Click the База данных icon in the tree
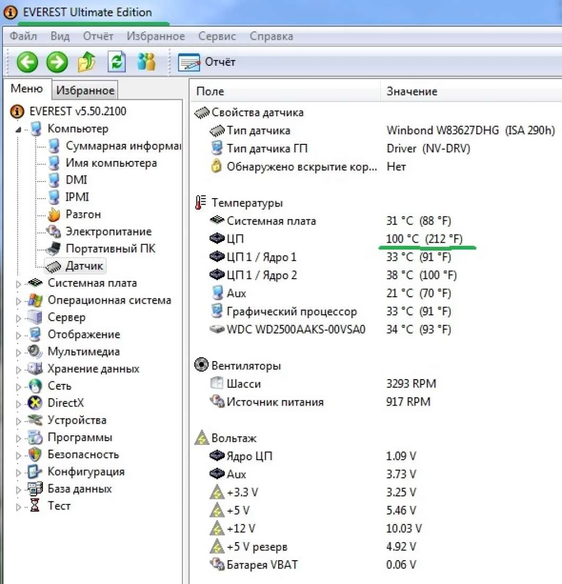Viewport: 562px width, 584px height. [35, 488]
